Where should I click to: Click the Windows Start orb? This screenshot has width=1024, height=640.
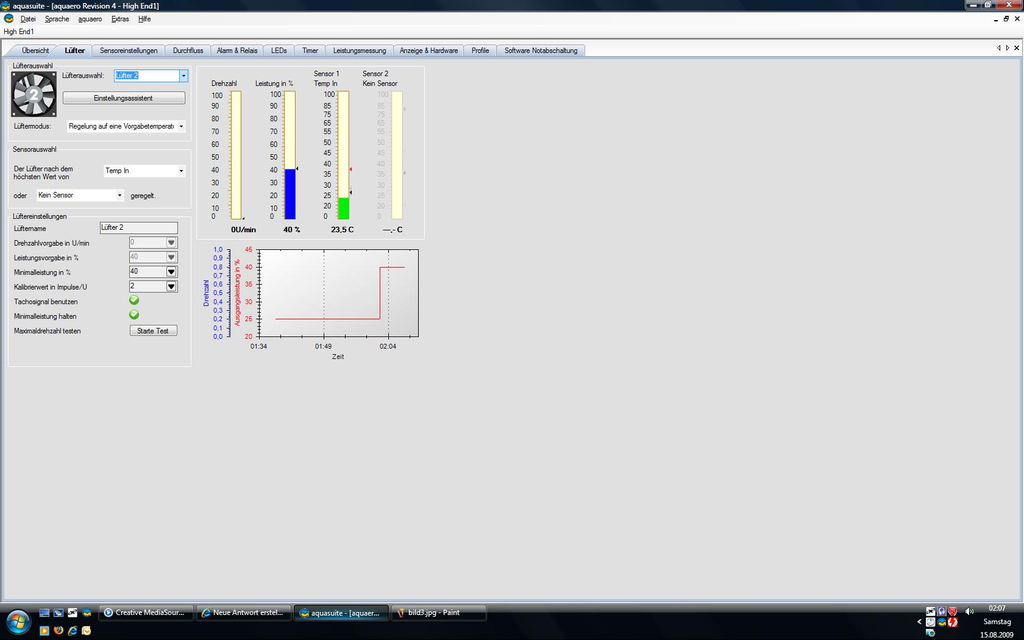[x=18, y=623]
